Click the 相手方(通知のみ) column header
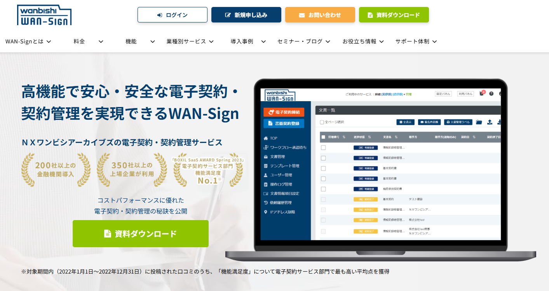Image resolution: width=549 pixels, height=291 pixels. pos(445,137)
